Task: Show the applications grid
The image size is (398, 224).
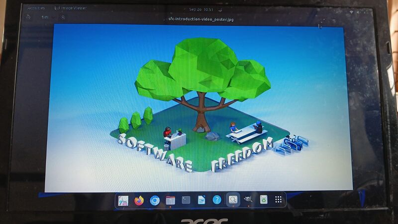Action: click(x=279, y=200)
